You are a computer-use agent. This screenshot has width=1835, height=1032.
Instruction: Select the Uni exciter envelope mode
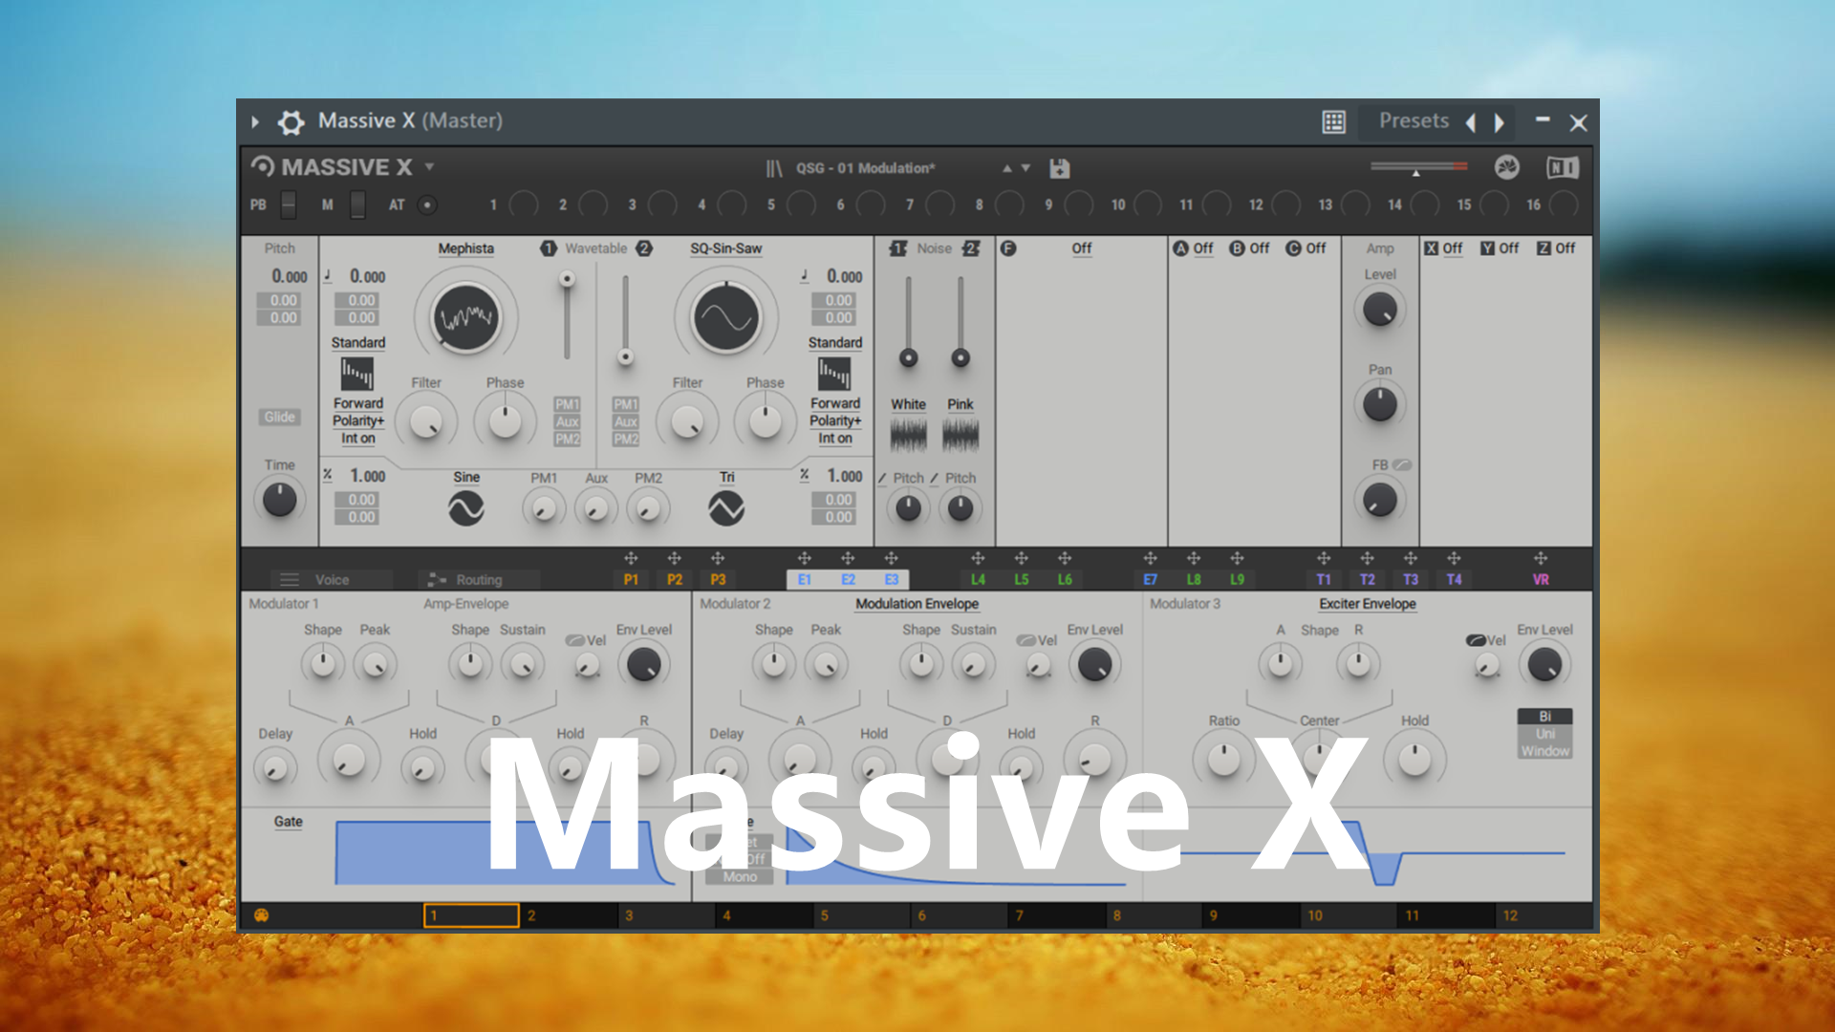coord(1544,734)
